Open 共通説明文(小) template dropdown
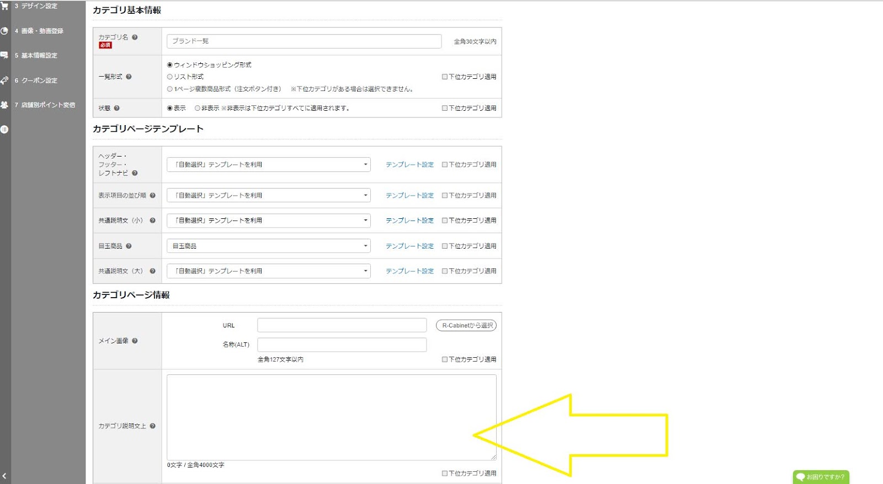883x484 pixels. click(x=269, y=221)
